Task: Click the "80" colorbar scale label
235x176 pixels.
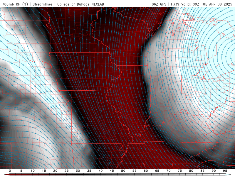Action: (191, 171)
